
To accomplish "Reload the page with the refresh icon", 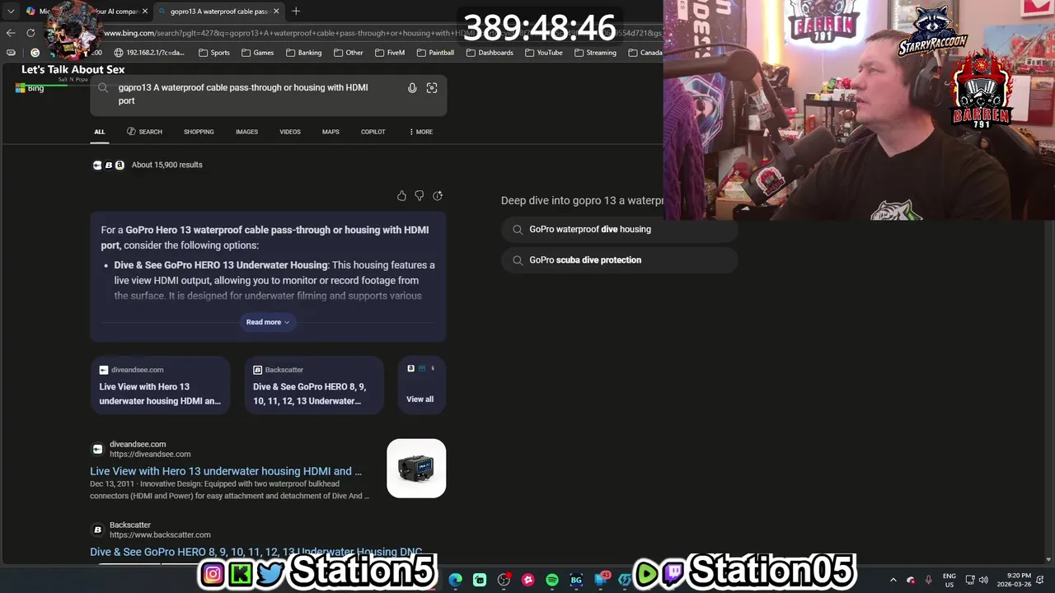I will pyautogui.click(x=30, y=33).
